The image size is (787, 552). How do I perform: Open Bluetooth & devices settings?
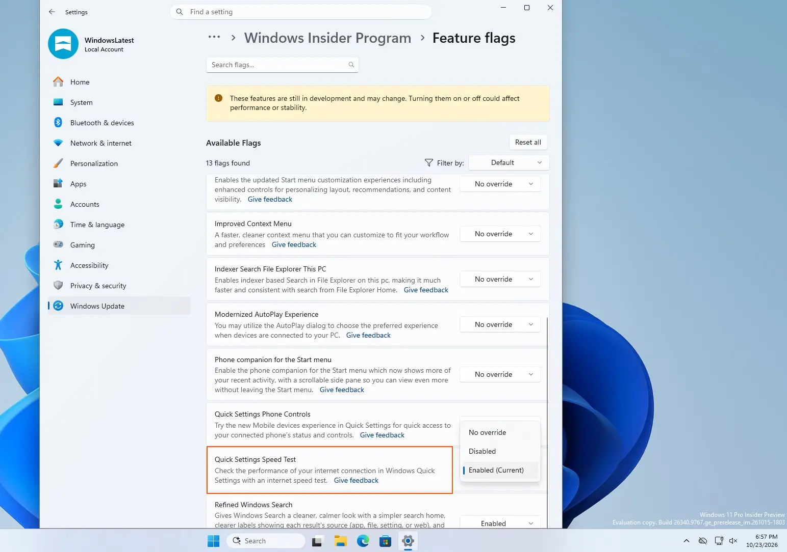119,123
